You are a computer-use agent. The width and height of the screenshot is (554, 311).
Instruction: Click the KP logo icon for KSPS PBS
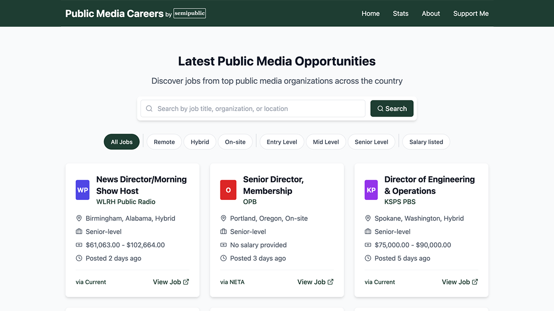pos(371,189)
